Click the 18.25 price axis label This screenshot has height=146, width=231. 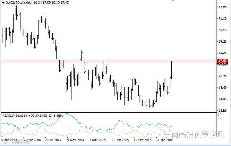(222, 53)
